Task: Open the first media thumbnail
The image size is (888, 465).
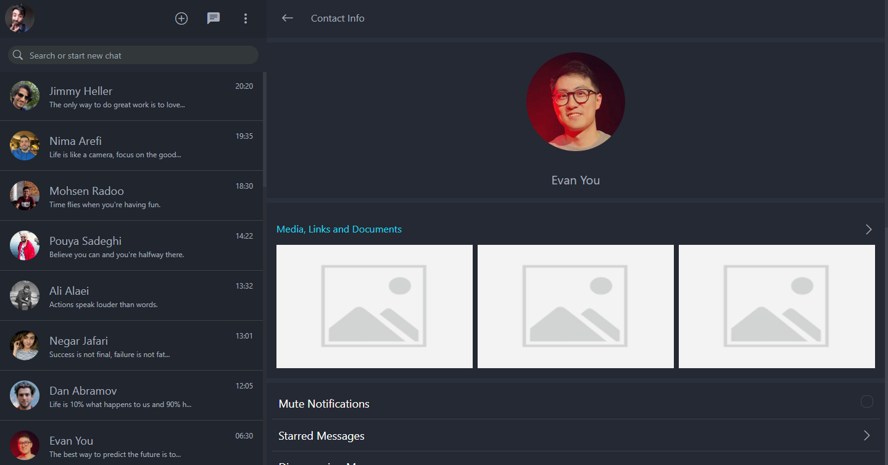Action: click(375, 307)
